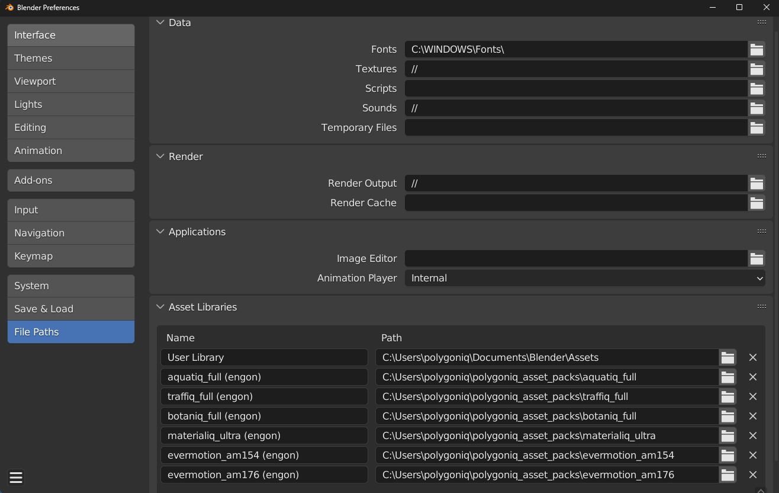Switch to the Themes preferences section
Viewport: 779px width, 493px height.
70,57
